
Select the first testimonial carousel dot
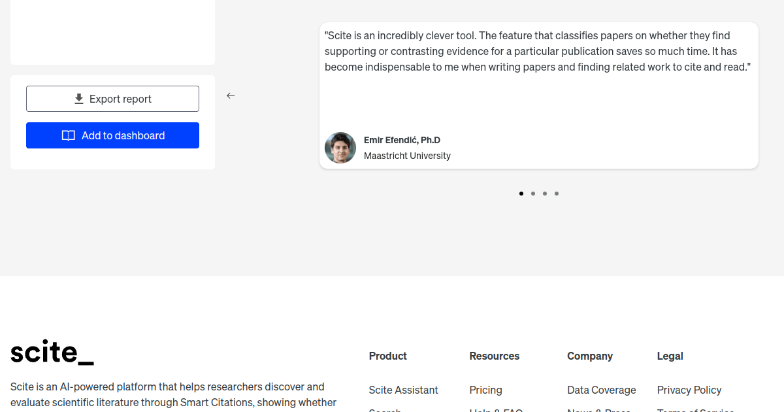point(521,194)
